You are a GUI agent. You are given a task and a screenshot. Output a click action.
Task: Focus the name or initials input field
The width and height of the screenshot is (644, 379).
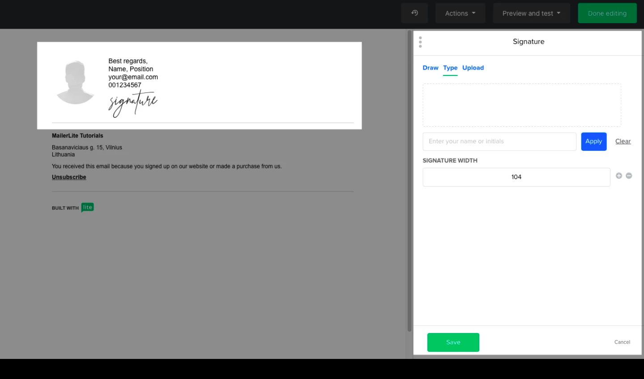tap(499, 142)
